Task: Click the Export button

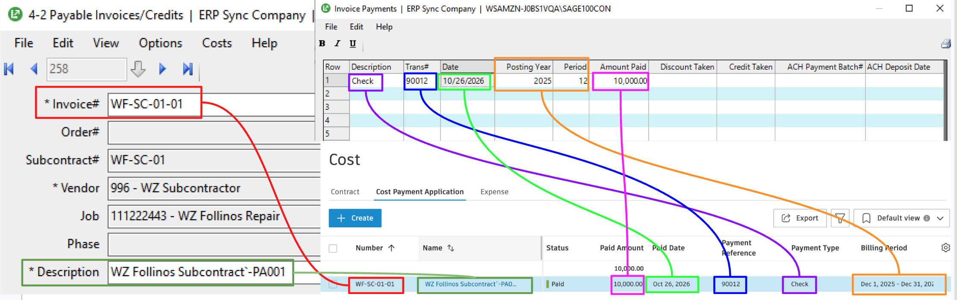Action: click(x=800, y=218)
